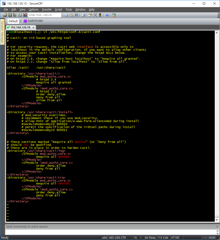
Task: Click the key icon for public key setup
Action: [100, 15]
